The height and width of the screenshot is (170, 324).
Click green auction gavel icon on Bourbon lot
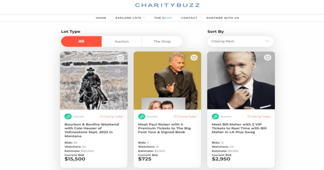tap(68, 117)
